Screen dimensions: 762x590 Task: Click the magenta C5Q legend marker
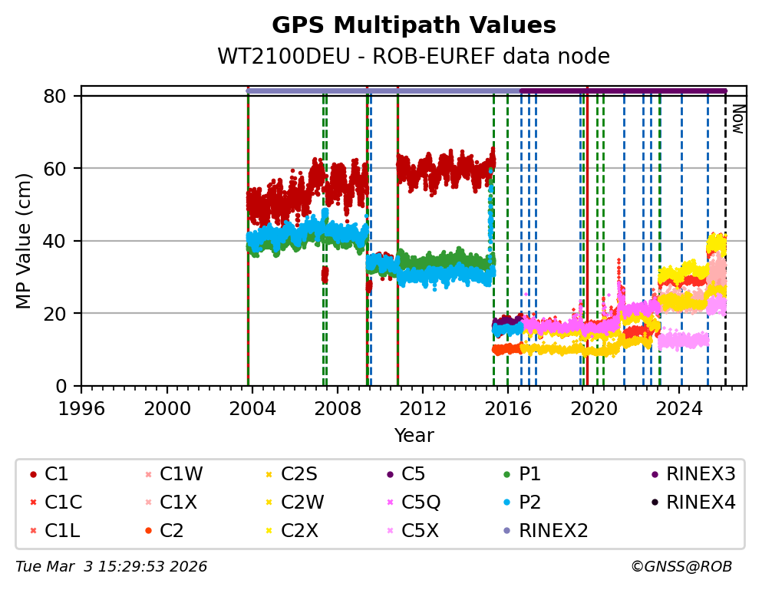(x=390, y=503)
